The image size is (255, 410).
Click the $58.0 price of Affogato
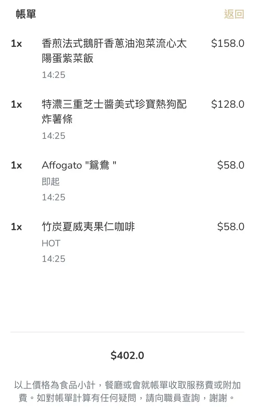230,165
